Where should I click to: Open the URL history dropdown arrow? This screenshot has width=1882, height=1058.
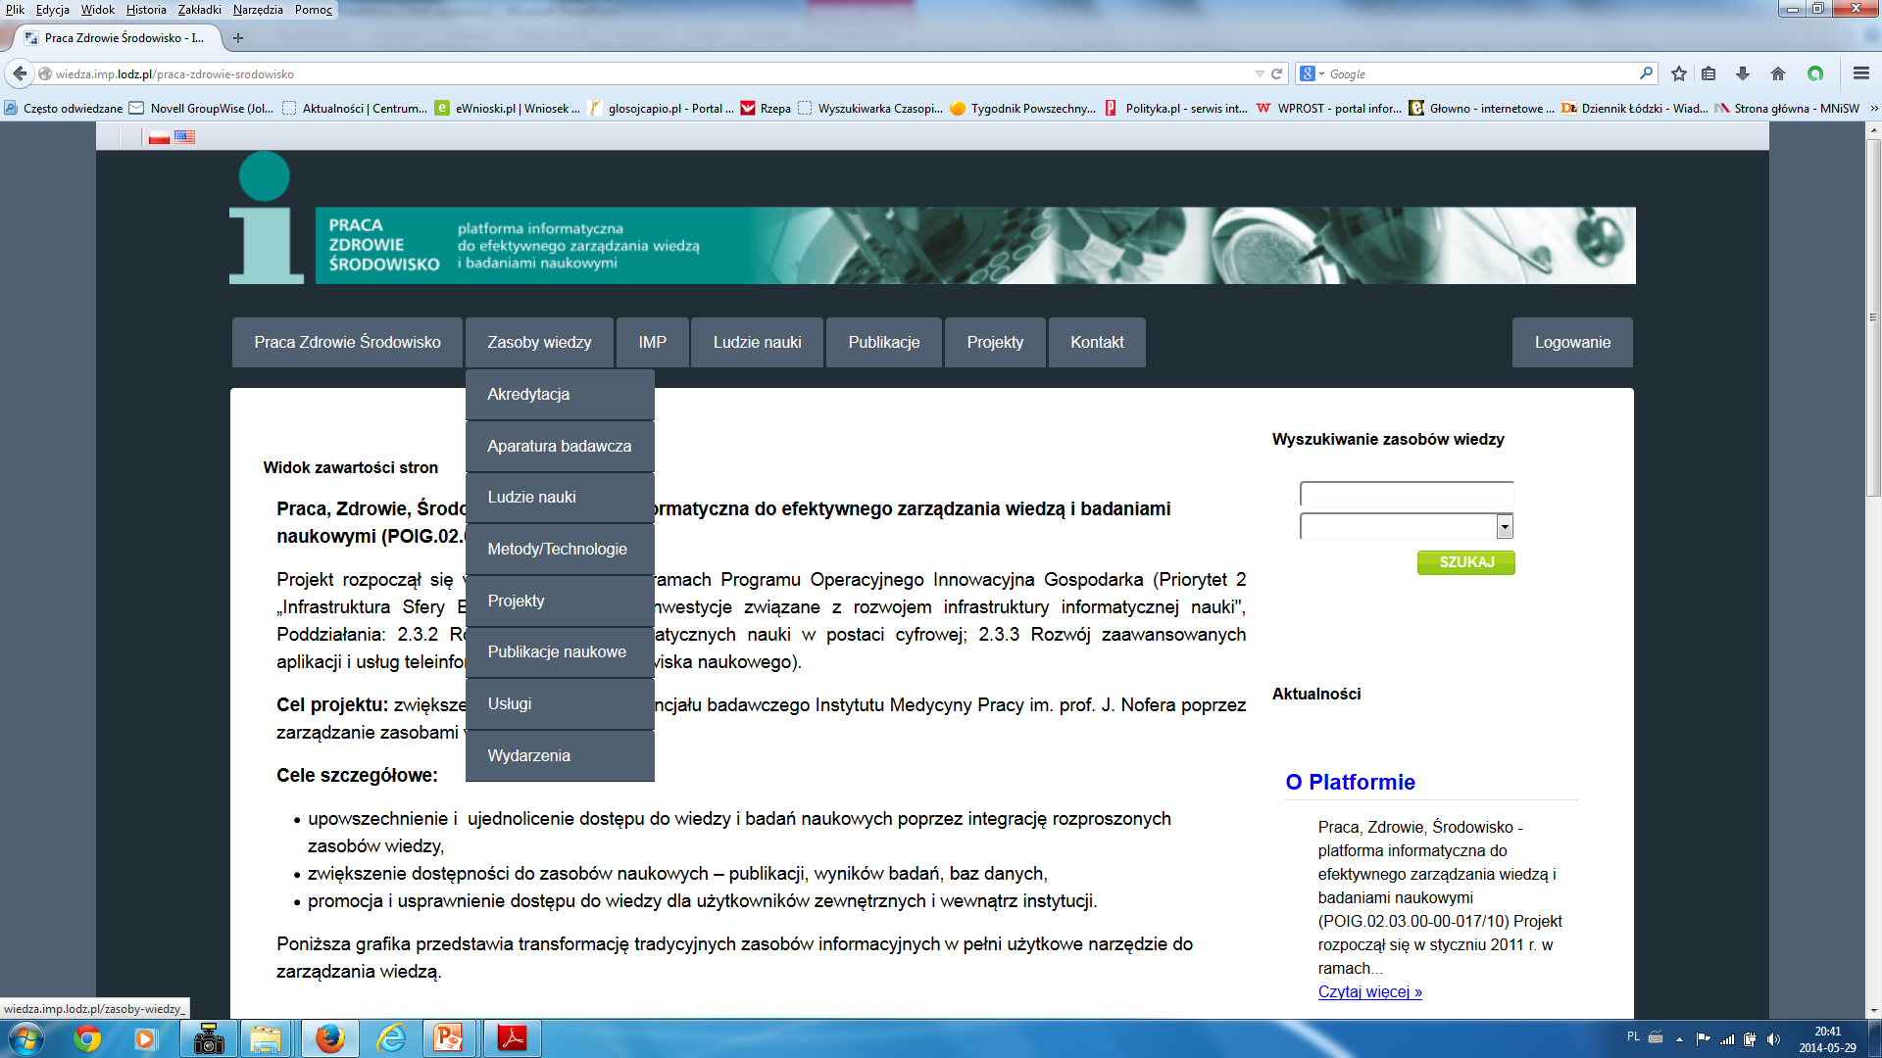click(x=1260, y=74)
